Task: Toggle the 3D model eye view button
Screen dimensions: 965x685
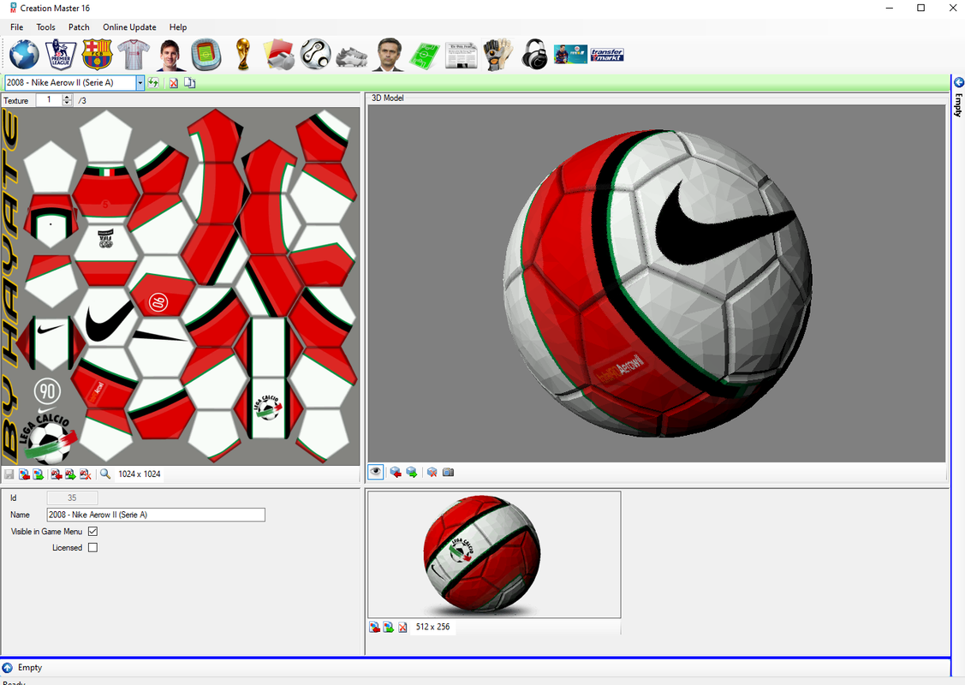Action: click(375, 472)
